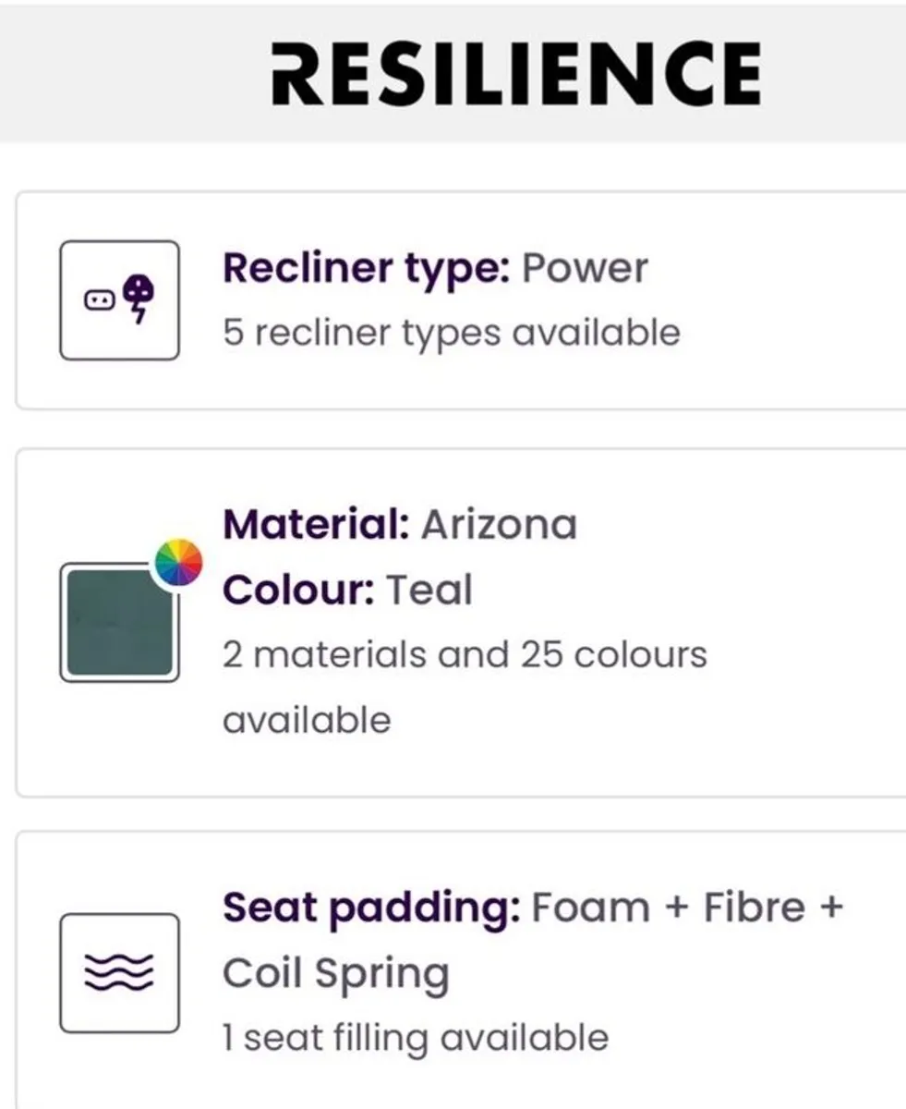Open the 'Recliner type:' label

point(366,268)
